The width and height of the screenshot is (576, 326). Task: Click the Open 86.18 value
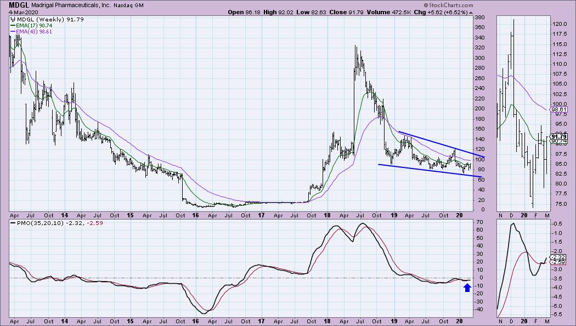point(244,12)
